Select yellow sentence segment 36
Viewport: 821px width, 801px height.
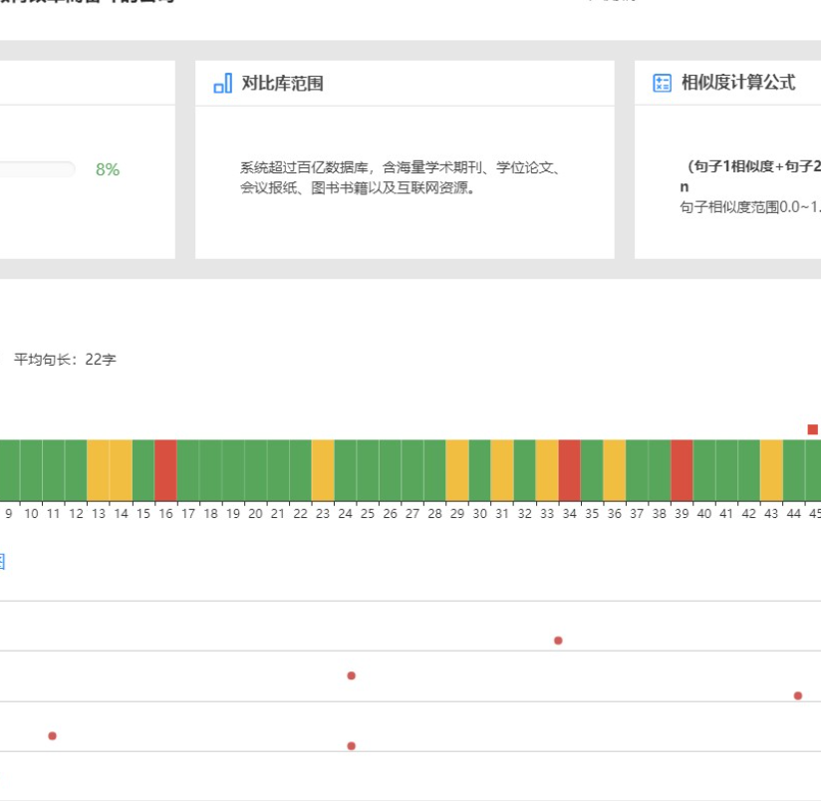(614, 469)
